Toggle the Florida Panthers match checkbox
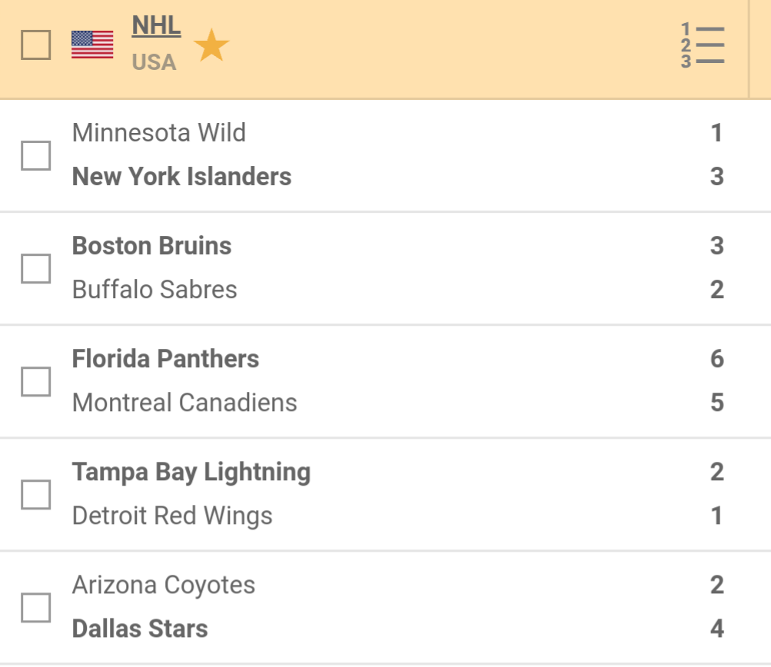 (36, 381)
